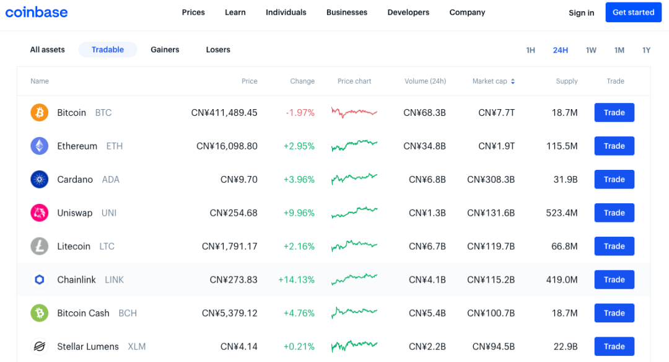This screenshot has width=669, height=362.
Task: Sort by the Market cap column header
Action: pyautogui.click(x=490, y=81)
